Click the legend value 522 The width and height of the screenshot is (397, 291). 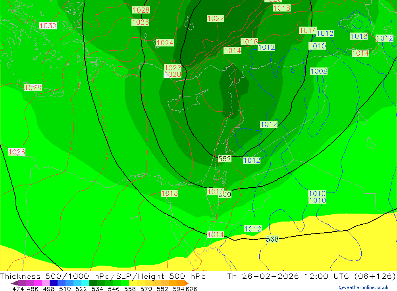81,289
